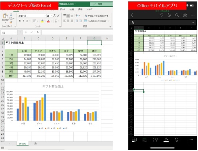This screenshot has height=151, width=198.
Task: Click the Wrap Text button
Action: [x=96, y=16]
